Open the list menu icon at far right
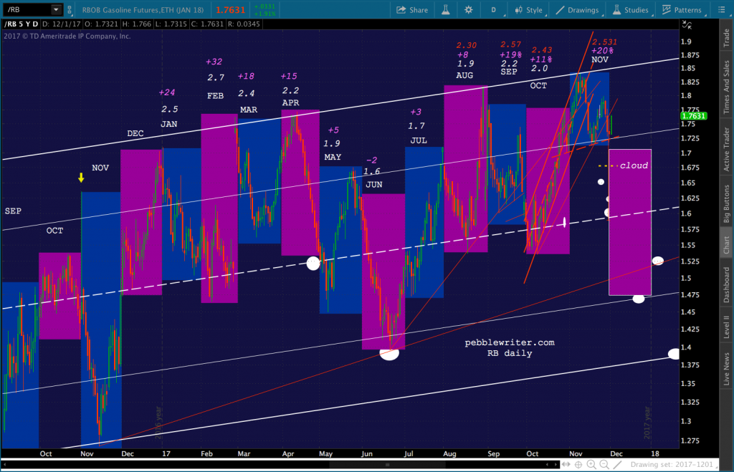This screenshot has height=472, width=734. coord(721,10)
